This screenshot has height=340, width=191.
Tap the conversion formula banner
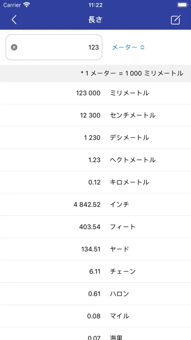95,73
